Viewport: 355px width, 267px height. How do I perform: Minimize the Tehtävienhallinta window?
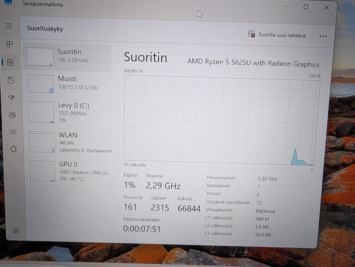(286, 6)
